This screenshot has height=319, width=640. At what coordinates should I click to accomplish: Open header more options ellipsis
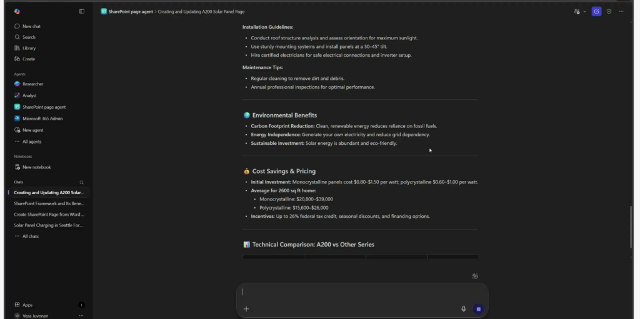coord(621,11)
